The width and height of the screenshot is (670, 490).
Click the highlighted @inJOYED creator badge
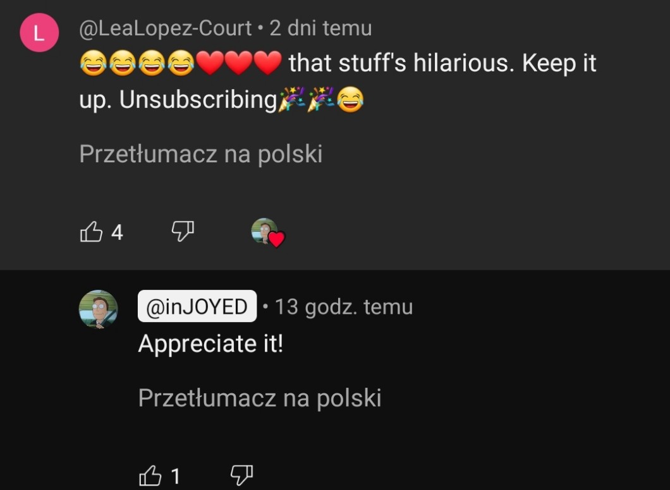197,307
